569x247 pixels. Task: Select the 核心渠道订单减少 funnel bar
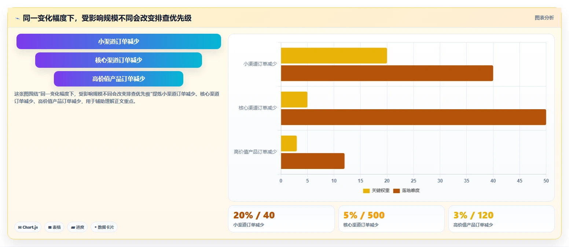click(x=119, y=60)
